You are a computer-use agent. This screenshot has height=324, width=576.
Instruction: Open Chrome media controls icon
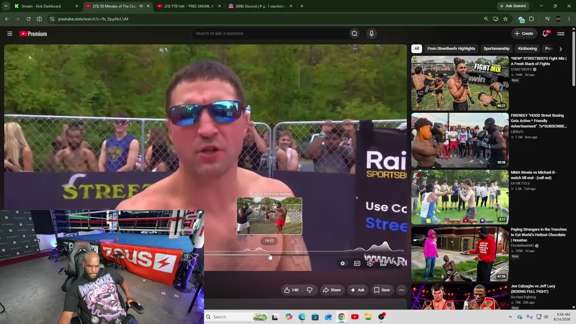point(547,19)
